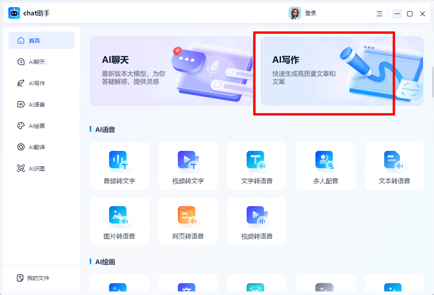Open the AI聊天 banner card
434x295 pixels.
tap(172, 71)
